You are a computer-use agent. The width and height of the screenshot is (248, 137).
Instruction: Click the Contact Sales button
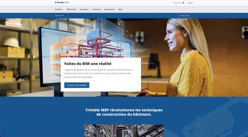185,16
